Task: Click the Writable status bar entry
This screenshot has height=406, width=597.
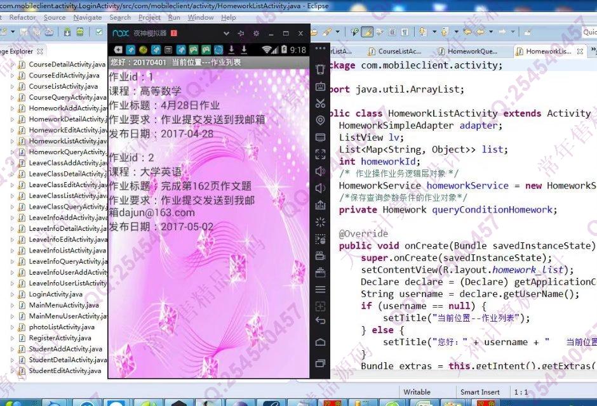Action: (x=417, y=392)
